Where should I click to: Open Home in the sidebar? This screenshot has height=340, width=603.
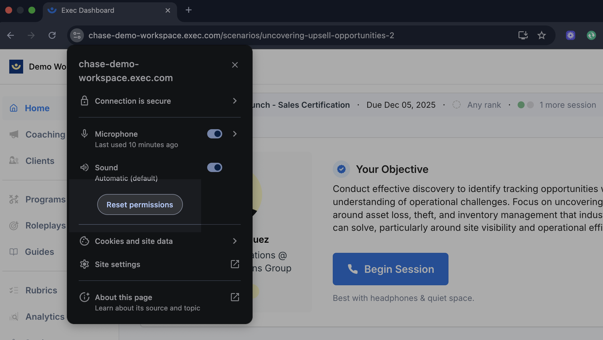tap(37, 108)
